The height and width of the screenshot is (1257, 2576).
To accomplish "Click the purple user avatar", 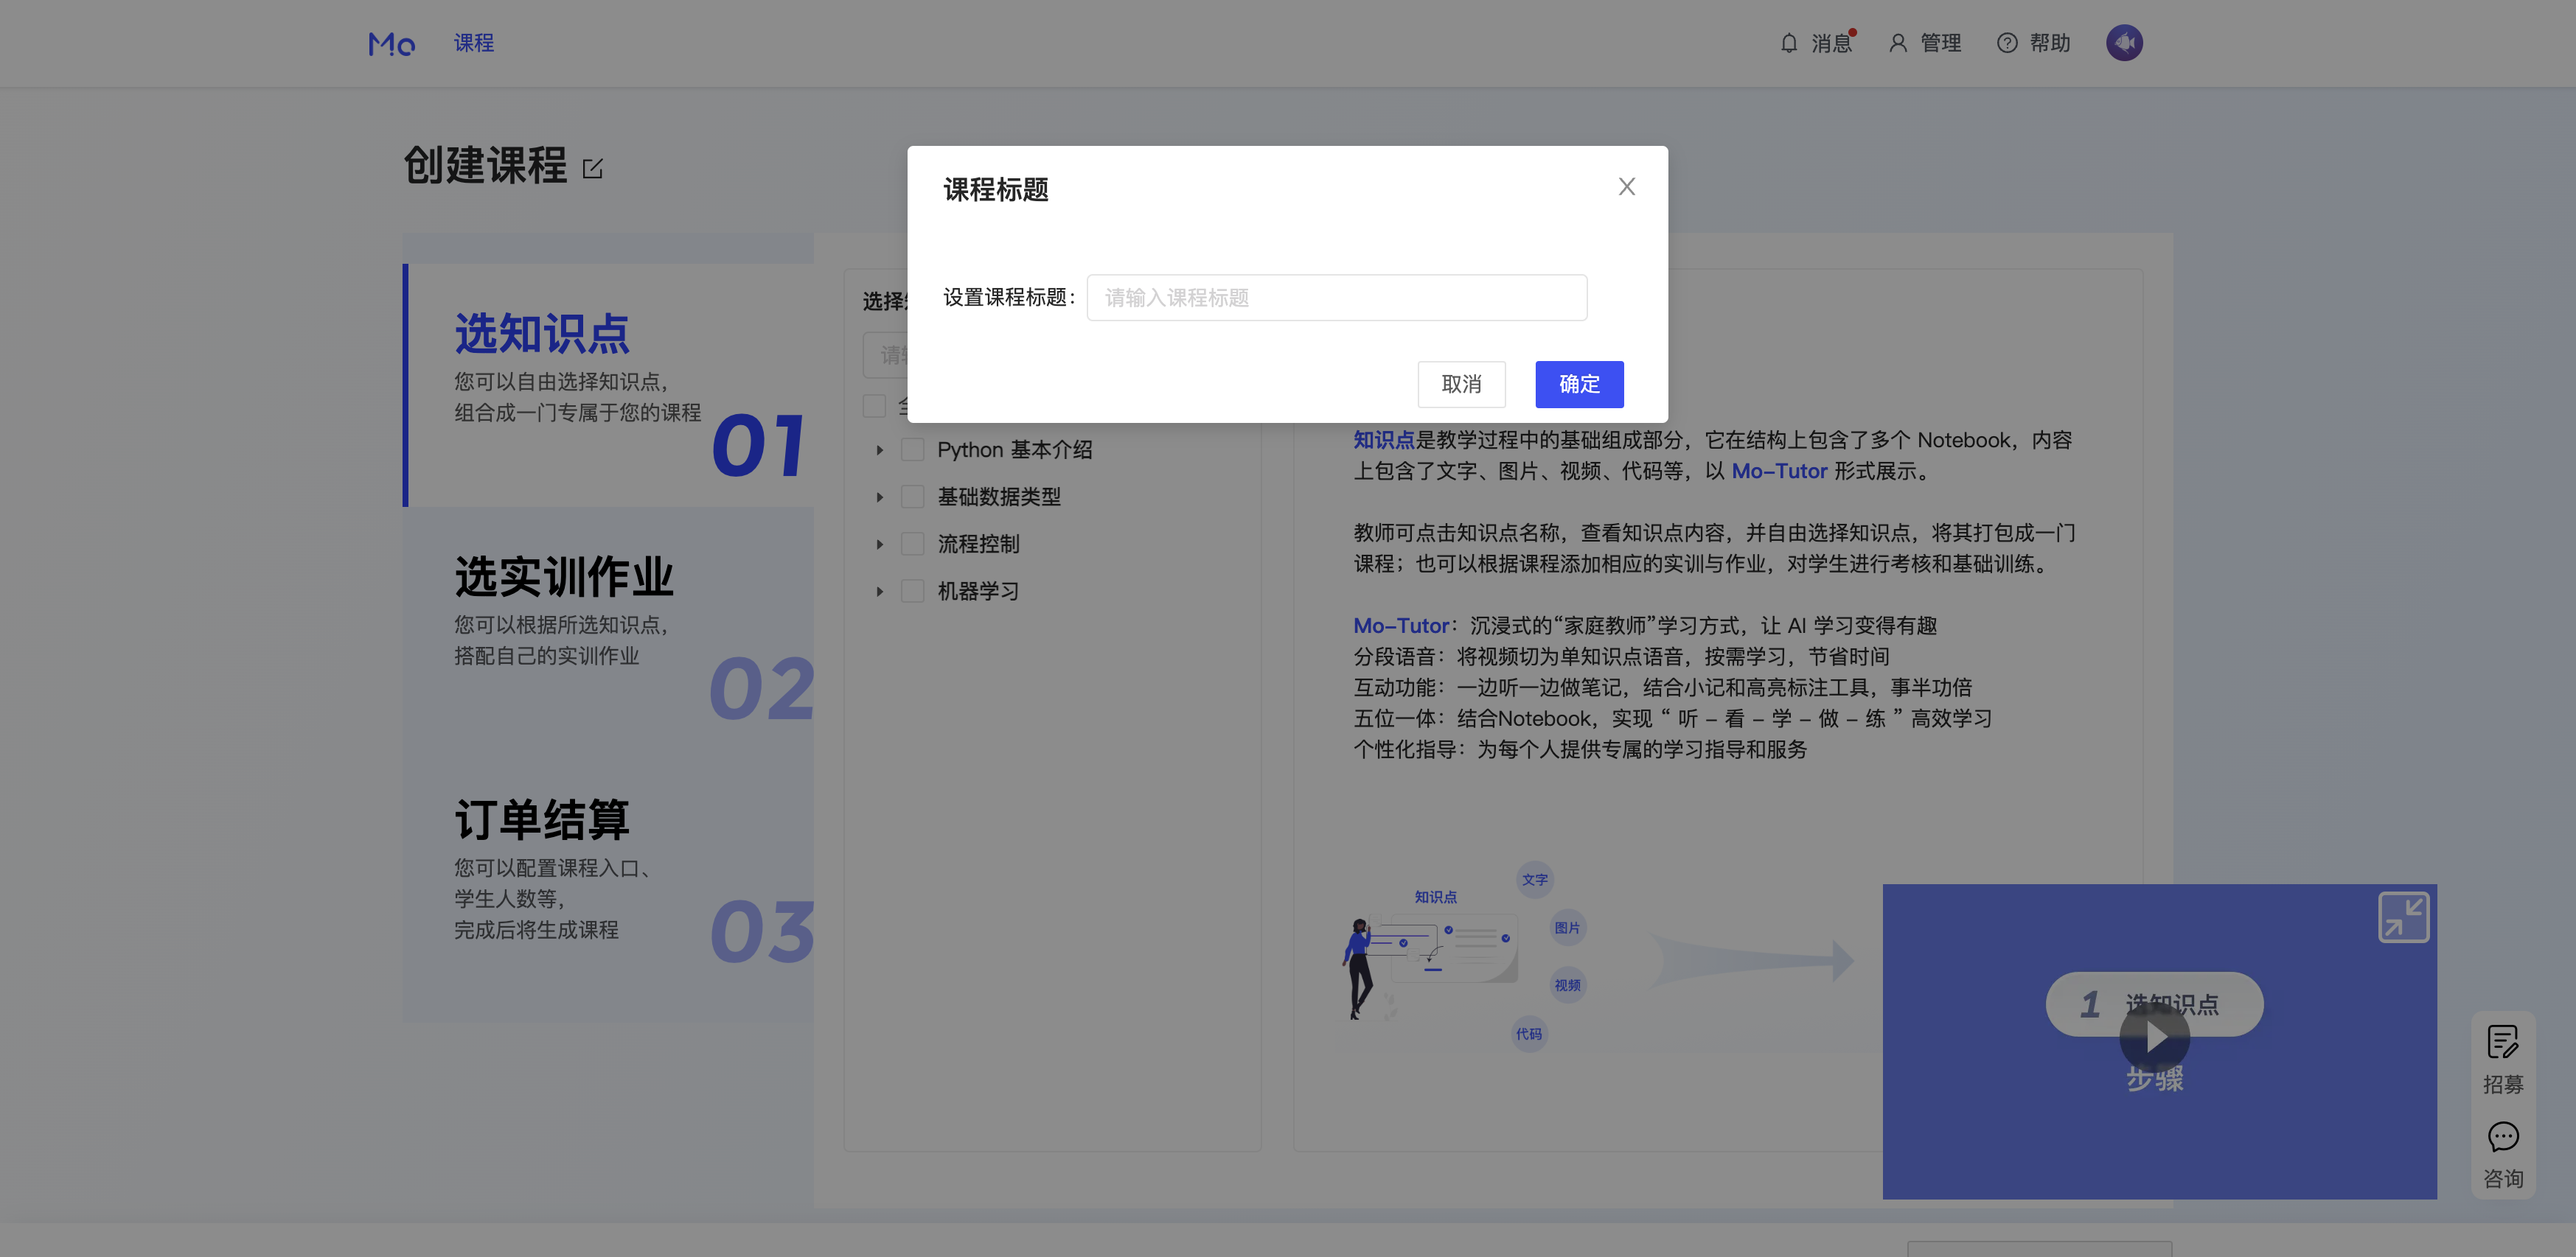I will point(2124,43).
